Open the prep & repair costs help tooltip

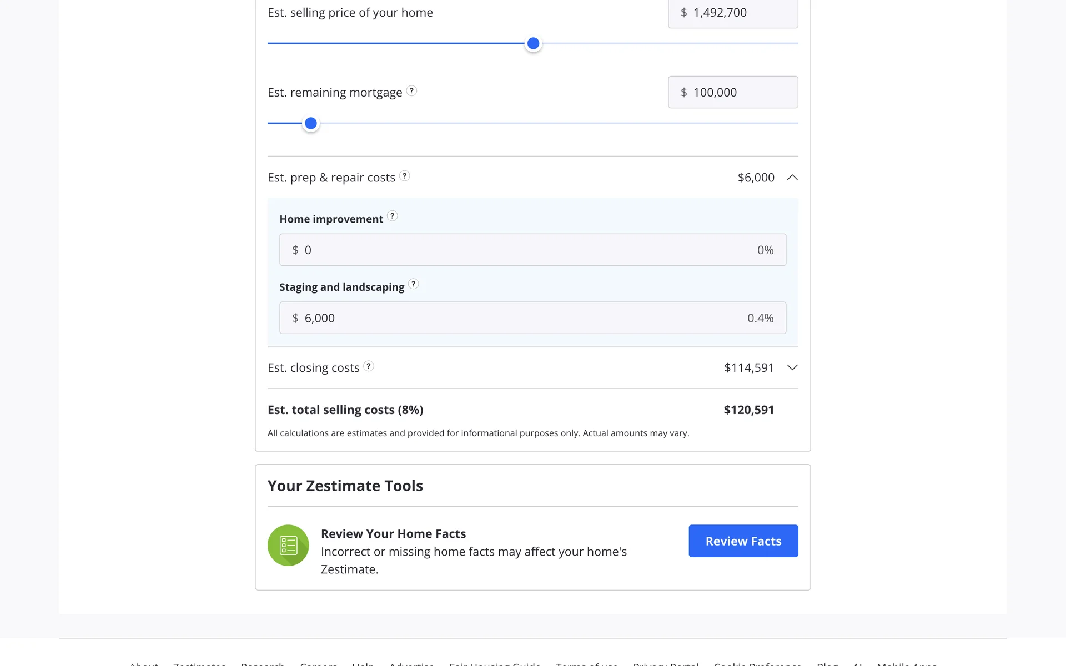tap(405, 176)
